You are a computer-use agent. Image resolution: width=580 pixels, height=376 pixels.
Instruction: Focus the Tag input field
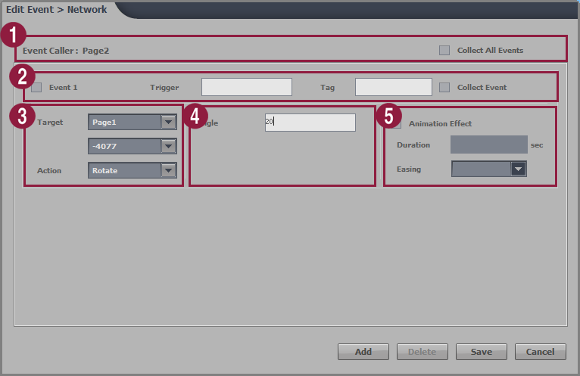click(x=393, y=87)
